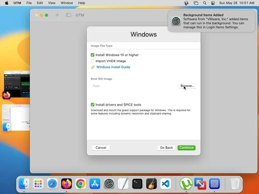Toggle the UTM sidebar icon
Image resolution: width=259 pixels, height=194 pixels.
click(x=68, y=15)
